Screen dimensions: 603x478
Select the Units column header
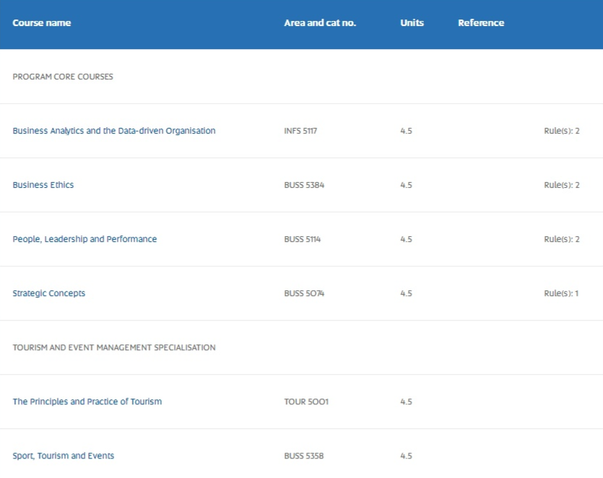(x=412, y=23)
